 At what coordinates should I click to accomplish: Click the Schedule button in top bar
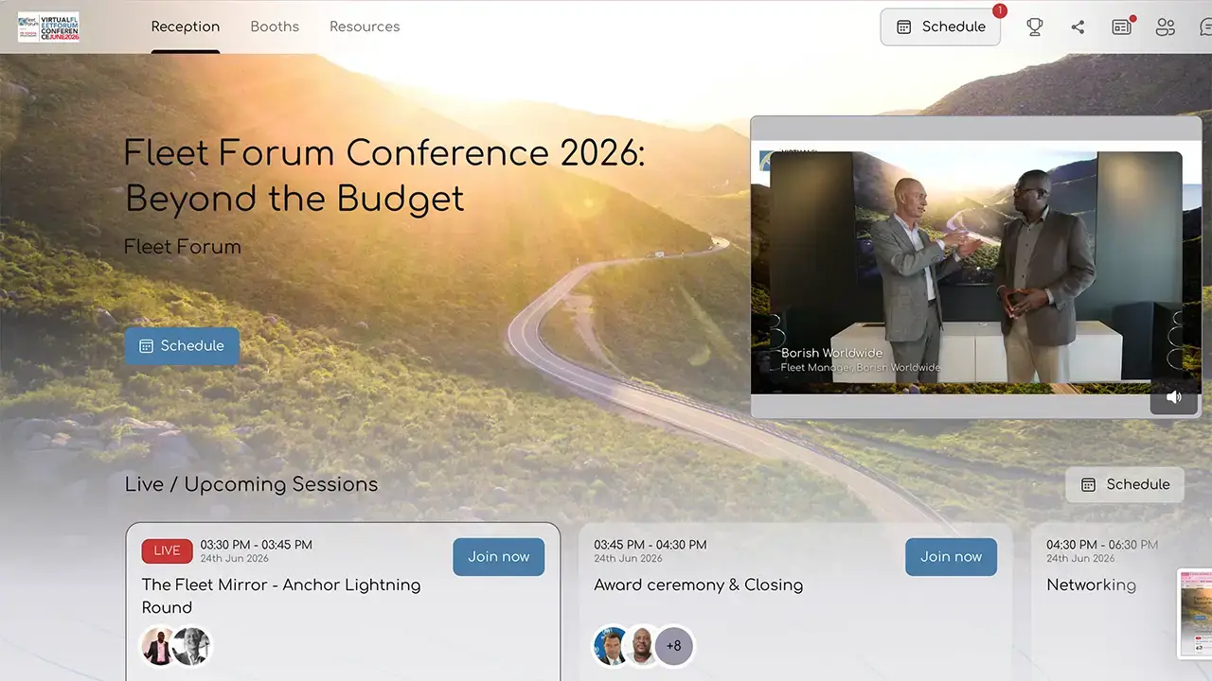tap(940, 27)
